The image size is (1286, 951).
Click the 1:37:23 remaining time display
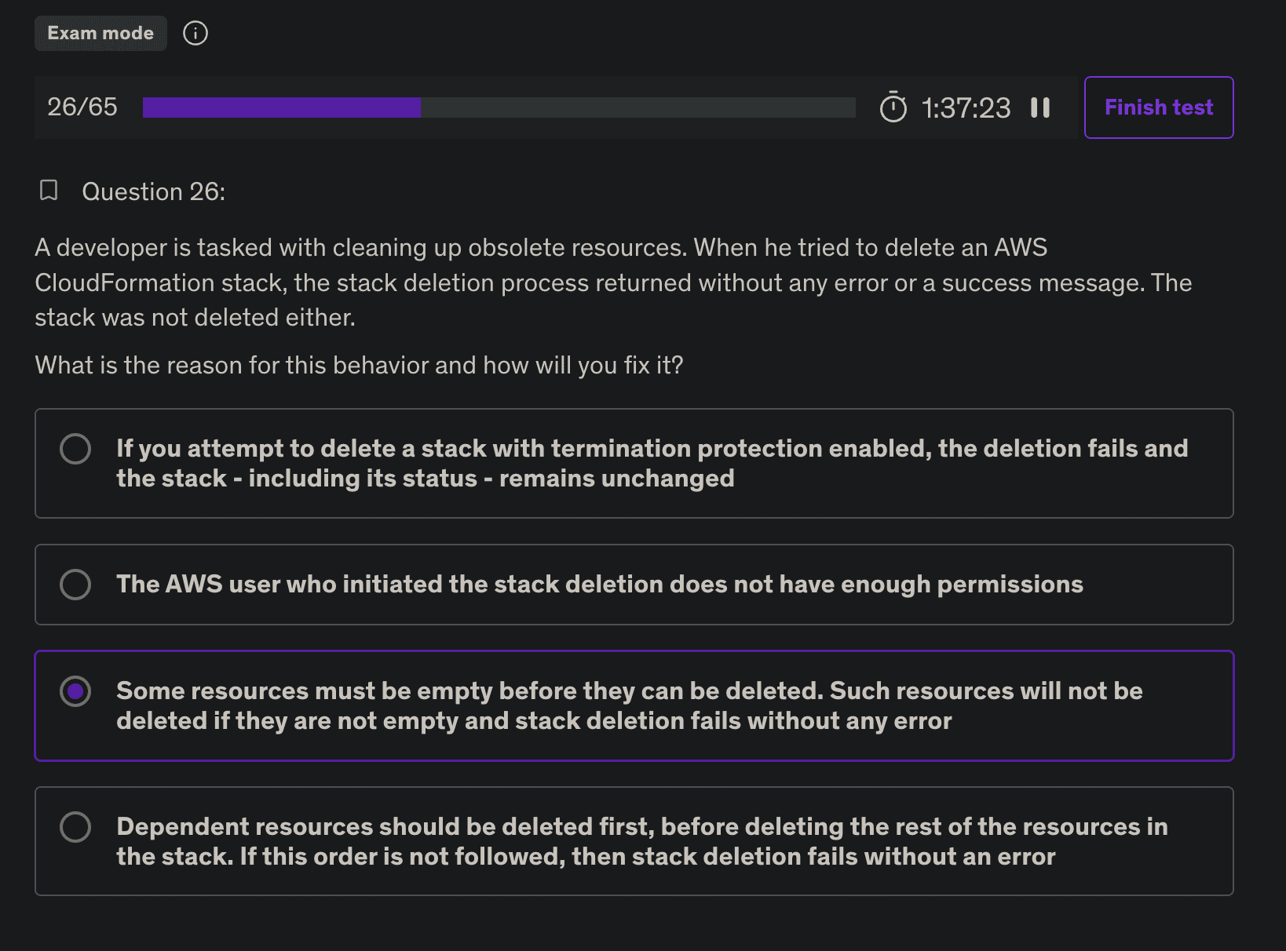(x=966, y=108)
